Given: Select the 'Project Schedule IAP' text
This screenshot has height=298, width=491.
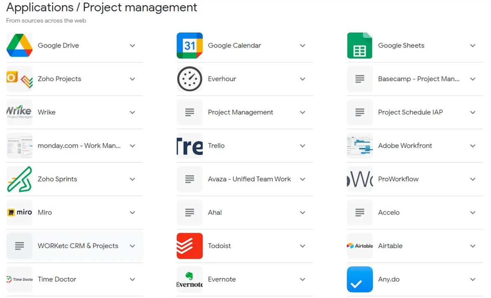Looking at the screenshot, I should coord(410,112).
